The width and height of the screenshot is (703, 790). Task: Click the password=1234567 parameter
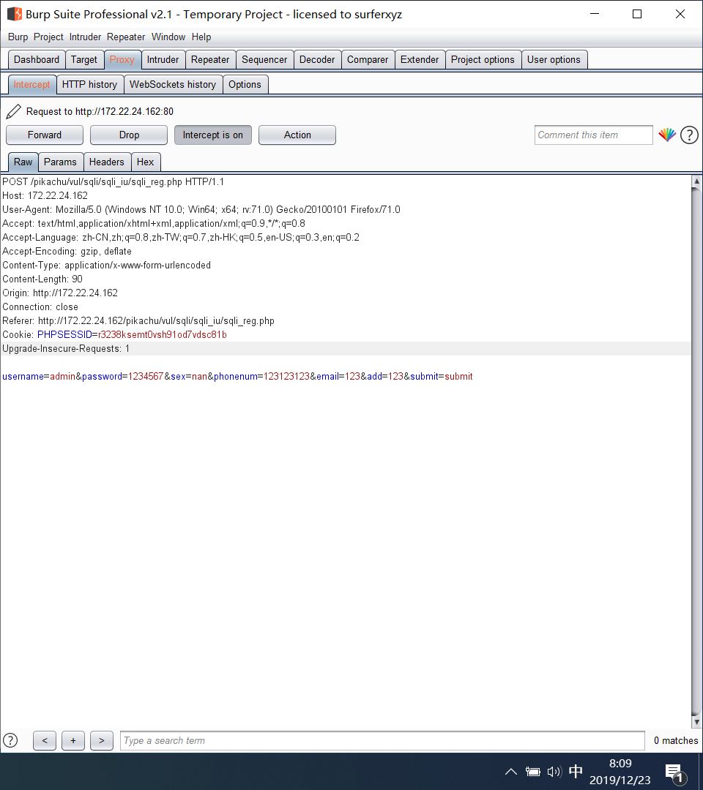click(x=122, y=377)
